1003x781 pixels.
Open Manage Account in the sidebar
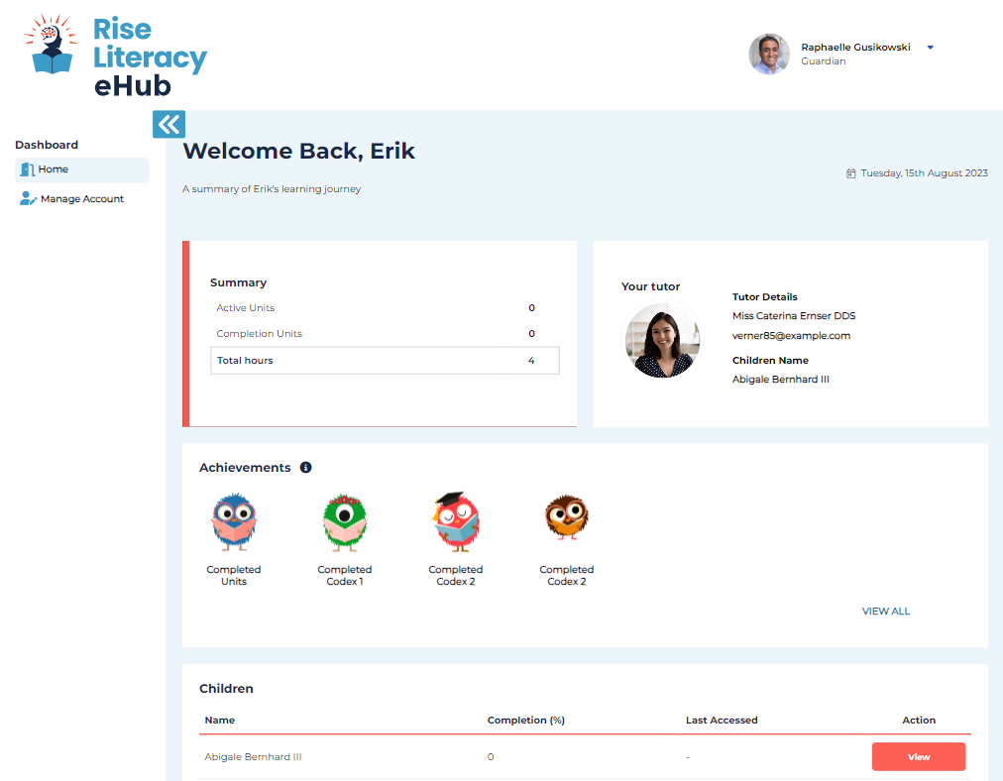tap(81, 199)
